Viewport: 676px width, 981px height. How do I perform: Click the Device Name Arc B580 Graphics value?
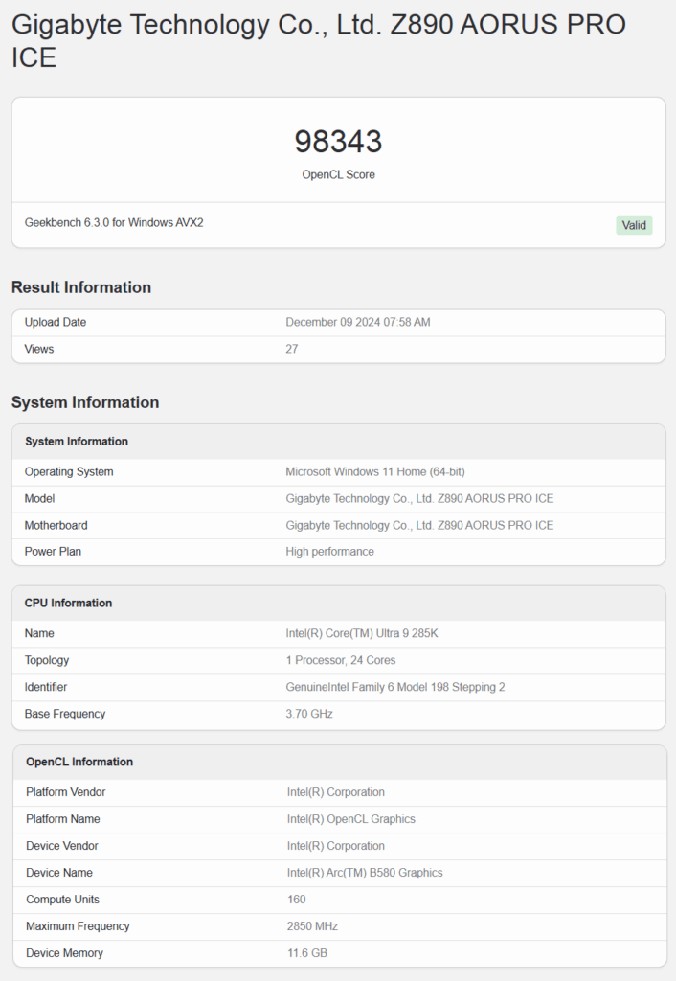pos(365,873)
